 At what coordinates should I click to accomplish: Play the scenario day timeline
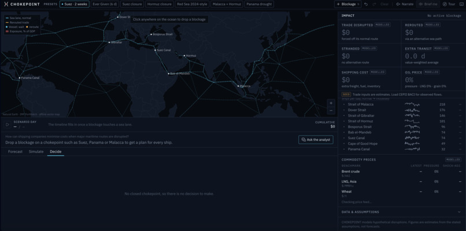[x=7, y=124]
